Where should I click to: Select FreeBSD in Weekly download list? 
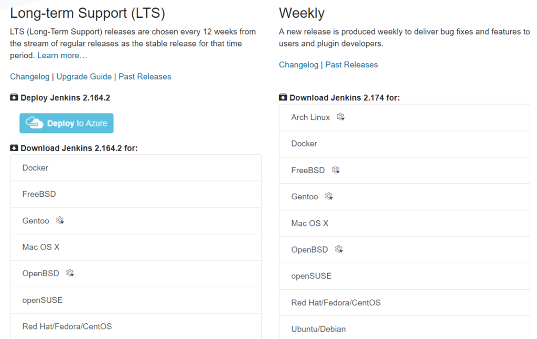click(x=404, y=170)
